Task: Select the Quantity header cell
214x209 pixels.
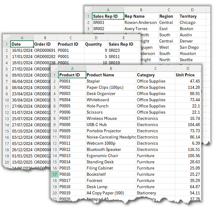Action: point(96,44)
